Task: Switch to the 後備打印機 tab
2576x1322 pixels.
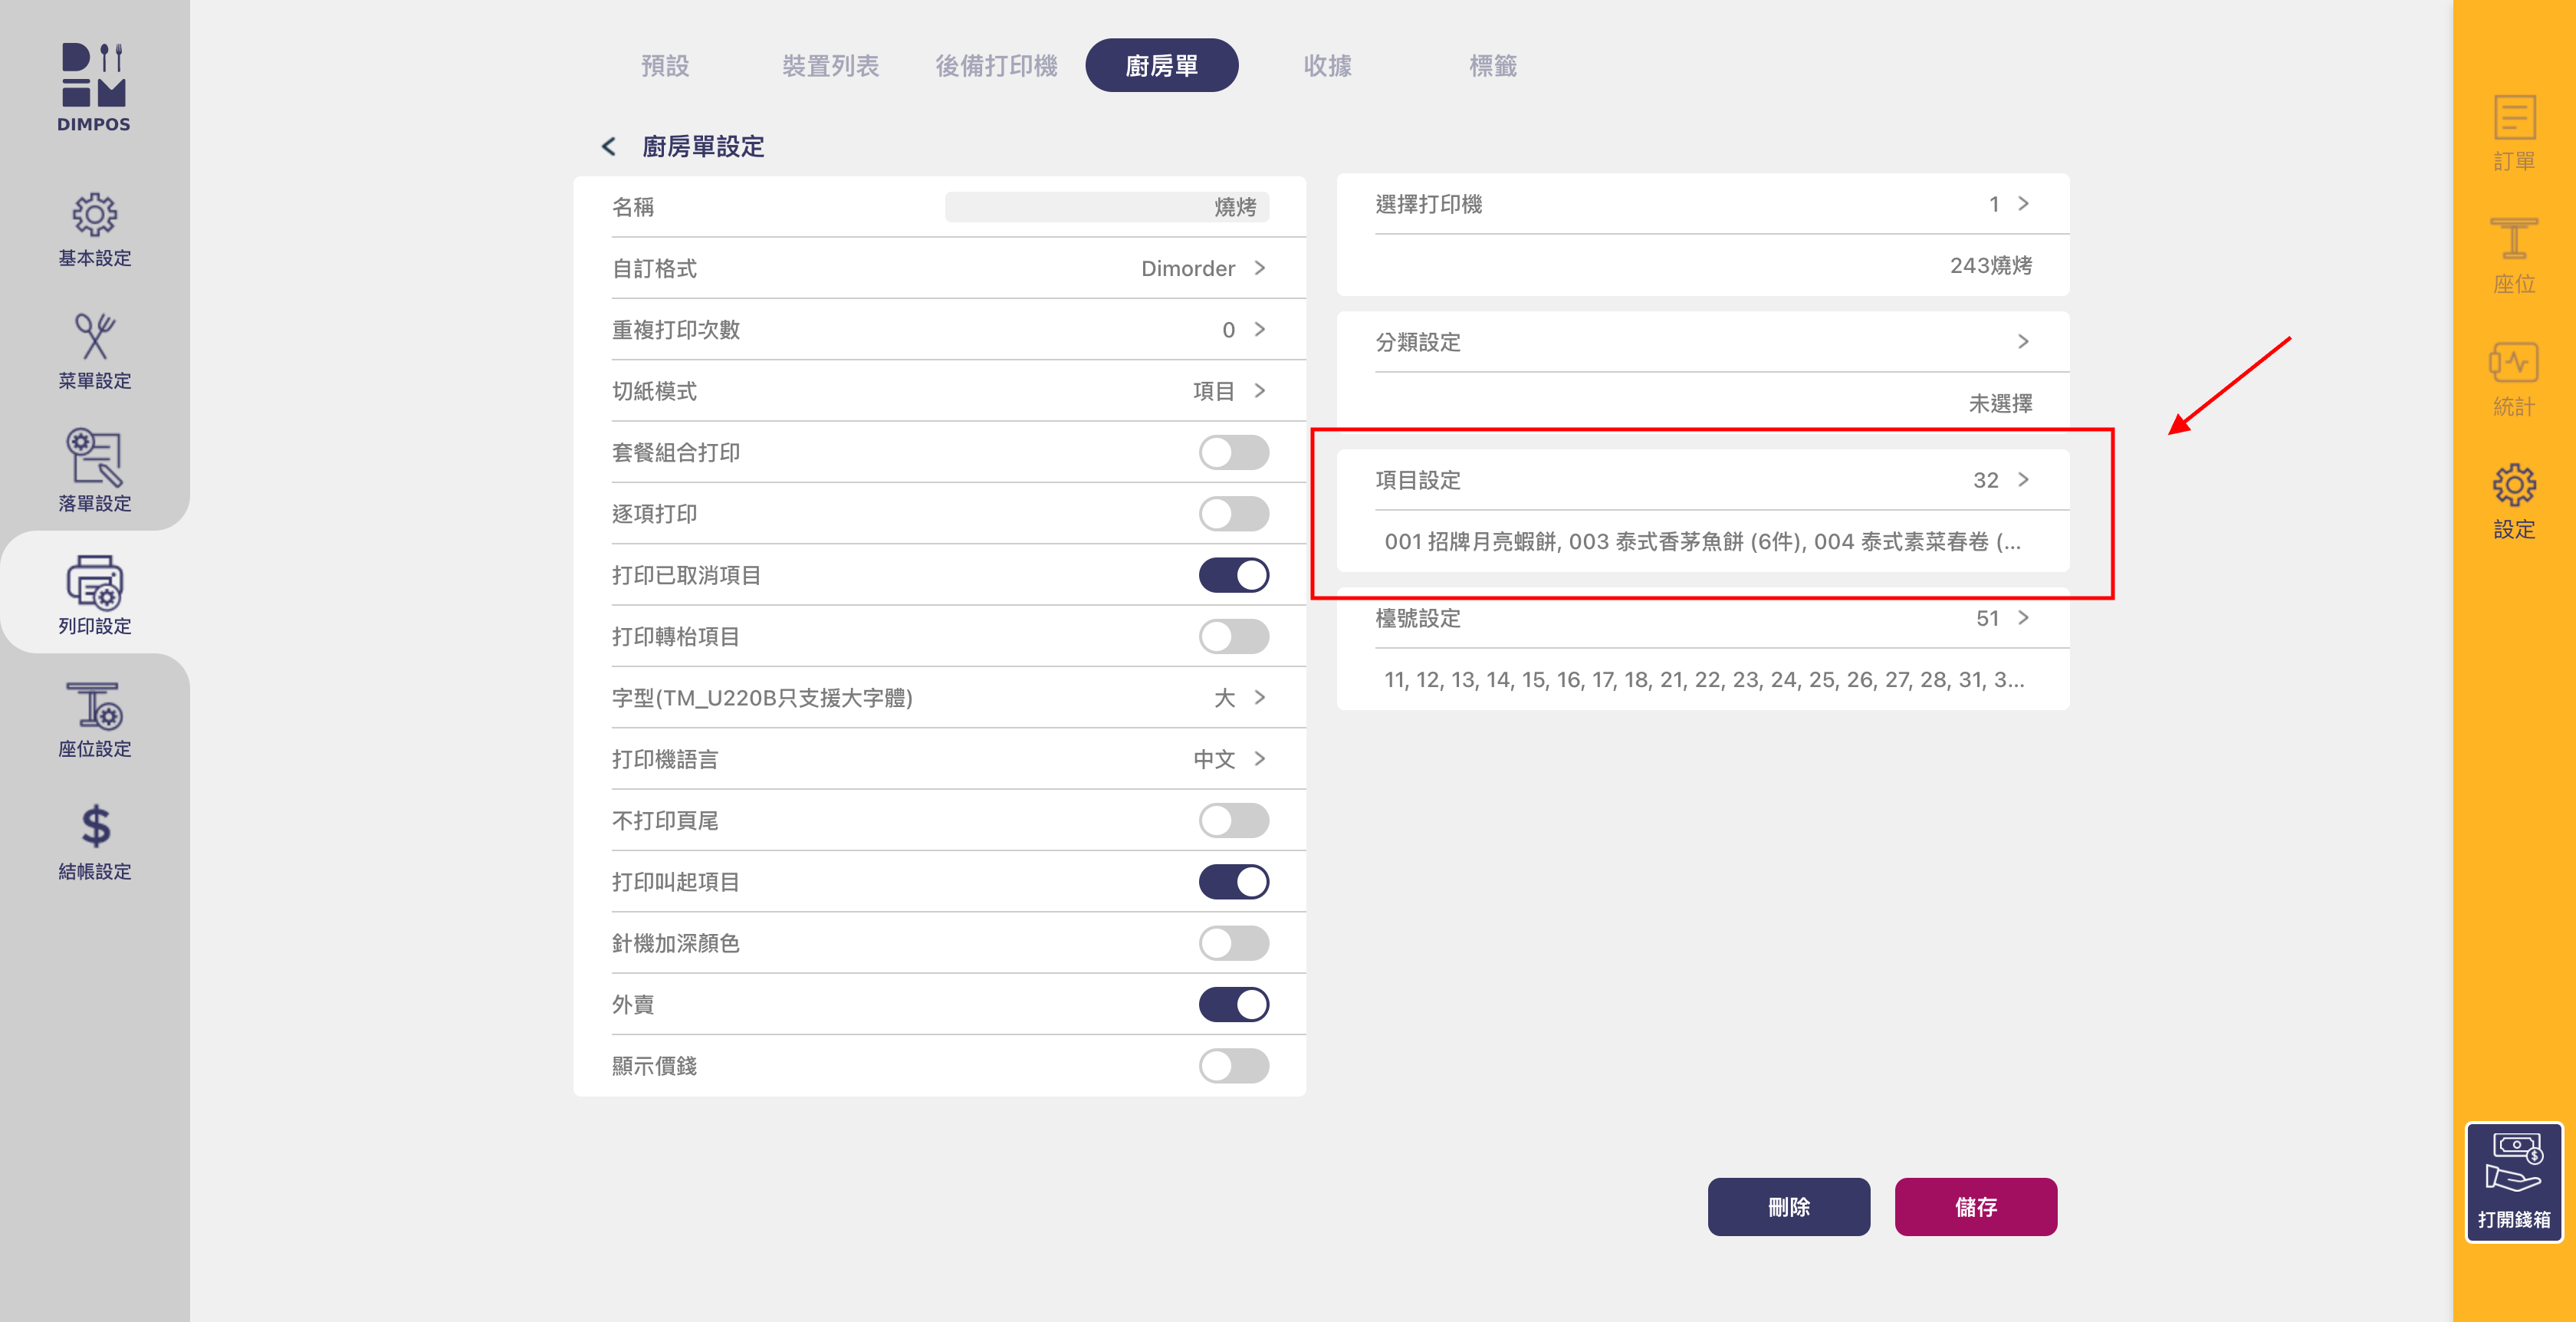Action: point(996,66)
